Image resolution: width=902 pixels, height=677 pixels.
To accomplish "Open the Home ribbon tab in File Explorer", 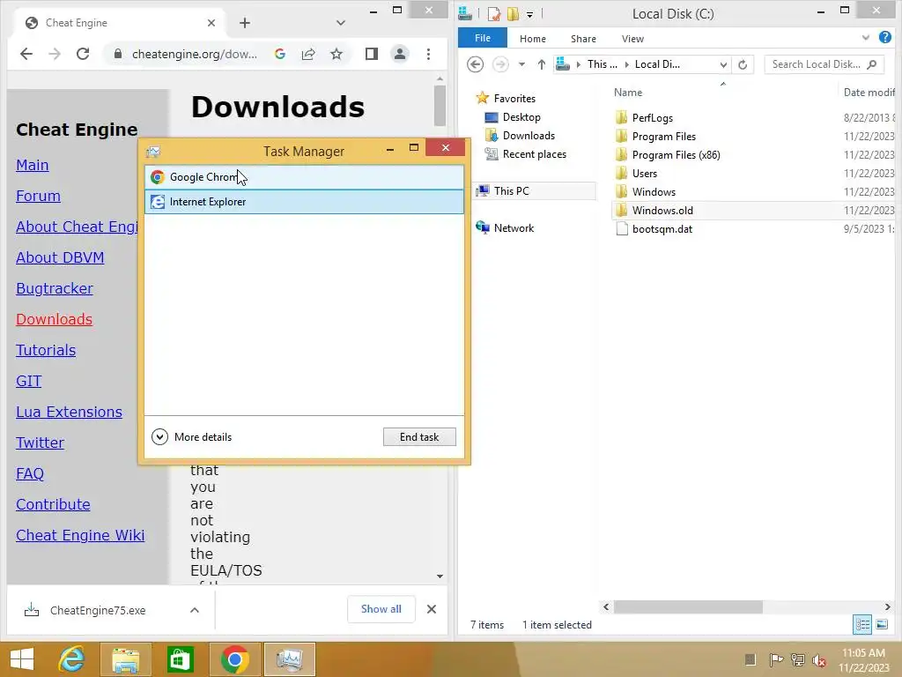I will pos(533,39).
